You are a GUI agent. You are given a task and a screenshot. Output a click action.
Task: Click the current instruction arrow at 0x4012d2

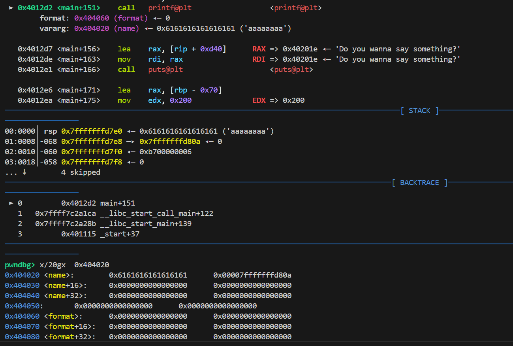click(x=11, y=8)
